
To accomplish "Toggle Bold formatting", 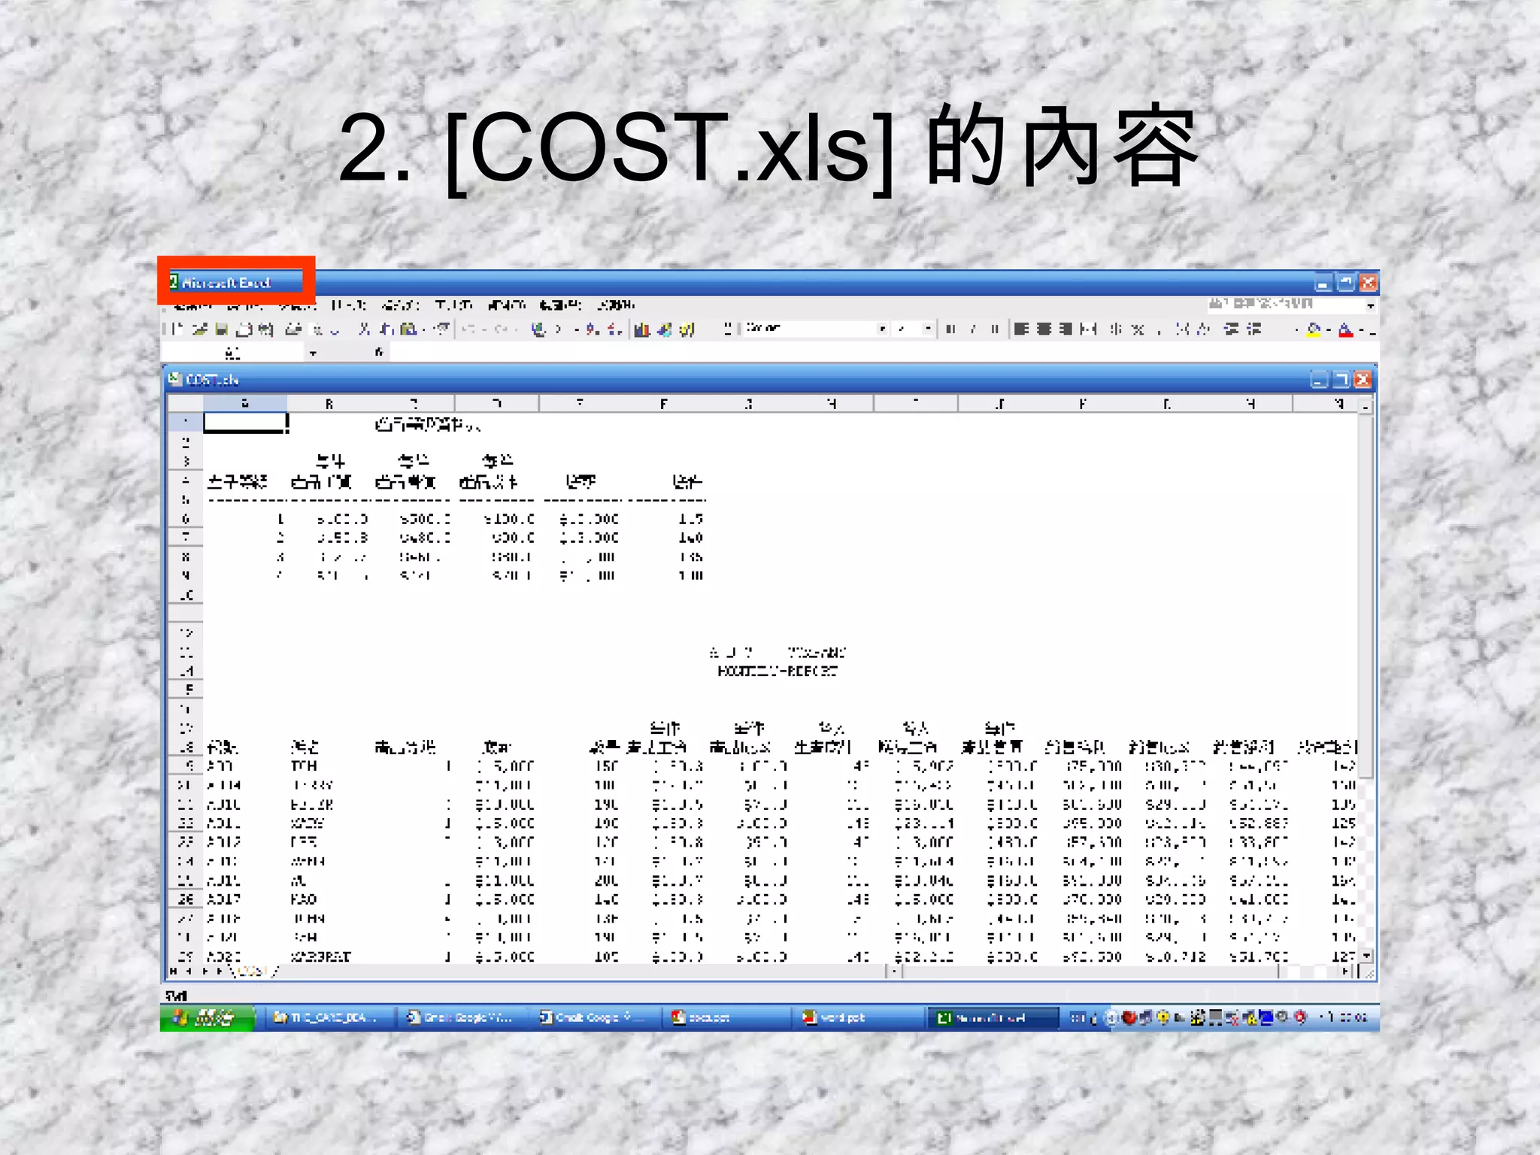I will pos(951,329).
